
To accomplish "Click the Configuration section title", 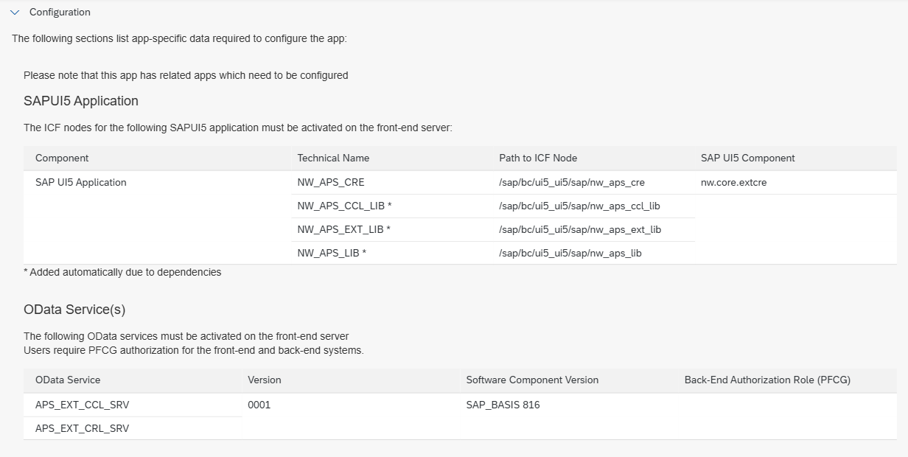I will pos(60,13).
